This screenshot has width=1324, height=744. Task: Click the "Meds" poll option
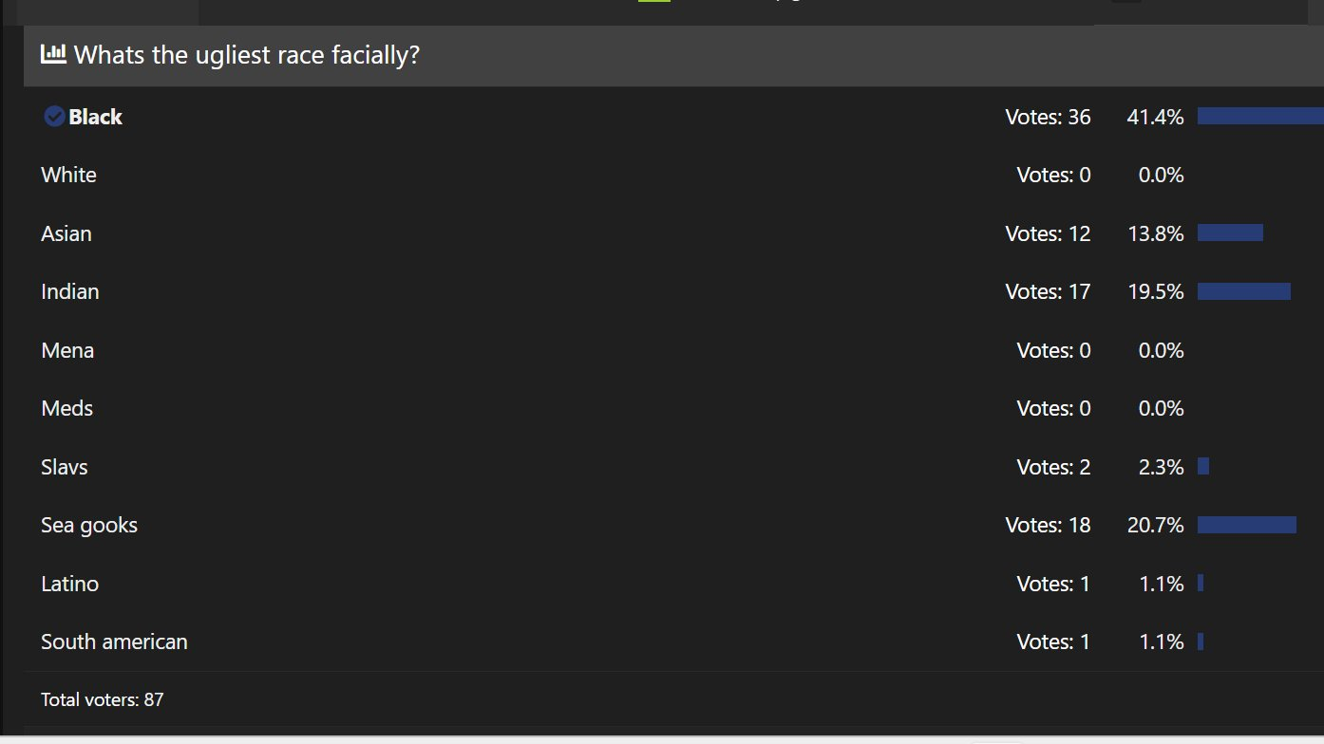67,409
